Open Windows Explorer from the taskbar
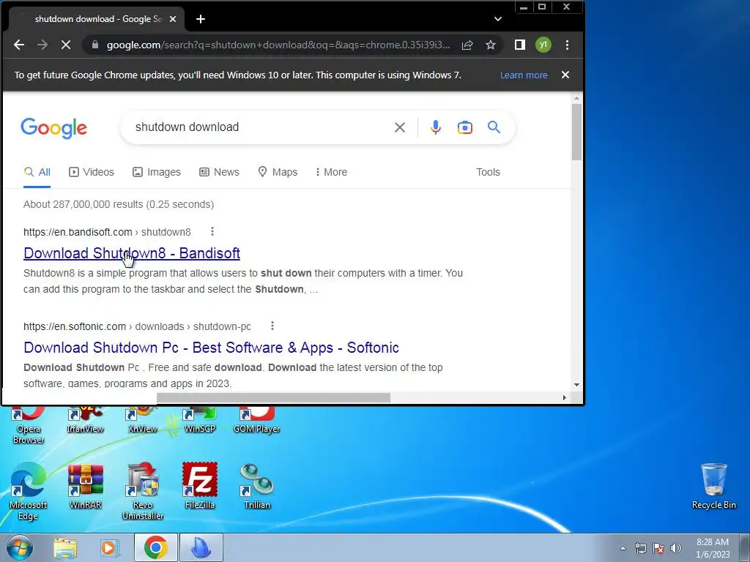 pos(65,548)
